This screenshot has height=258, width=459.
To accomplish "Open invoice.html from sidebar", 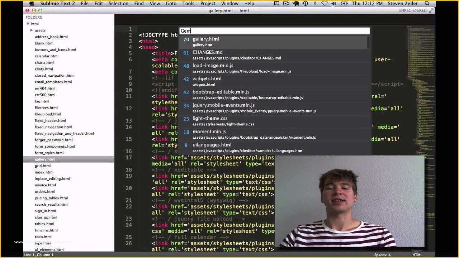I will [x=45, y=185].
